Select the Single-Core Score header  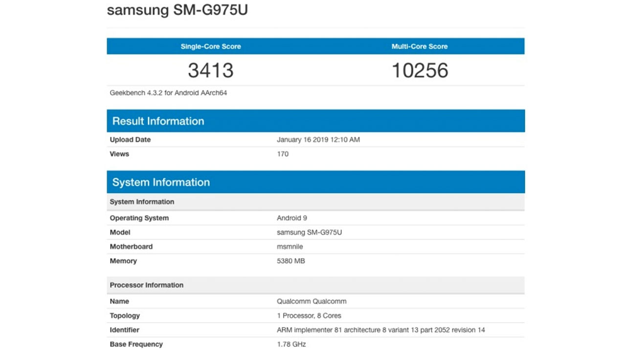(211, 46)
